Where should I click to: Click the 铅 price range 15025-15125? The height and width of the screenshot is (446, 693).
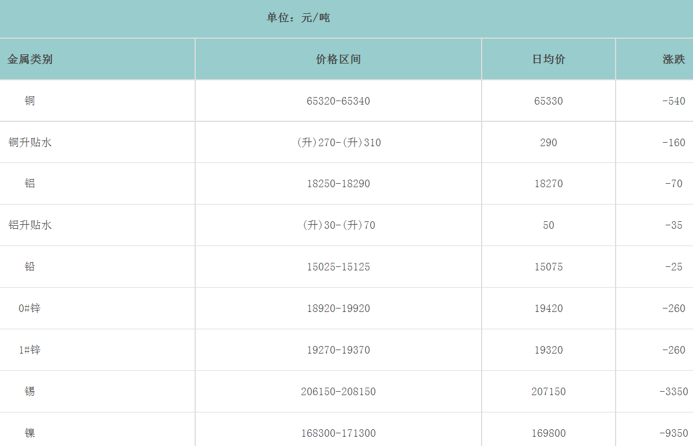(338, 267)
